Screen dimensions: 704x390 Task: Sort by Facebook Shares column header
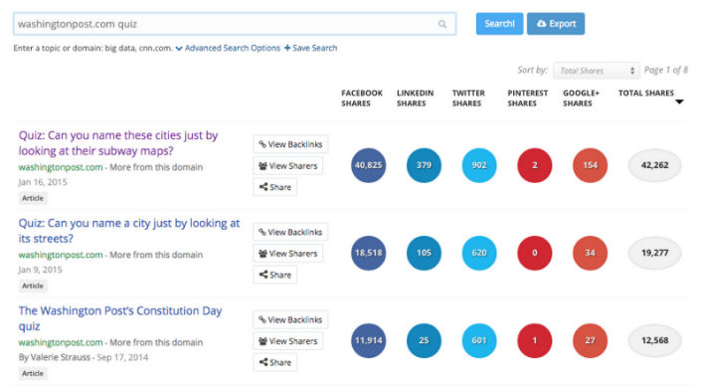click(361, 97)
